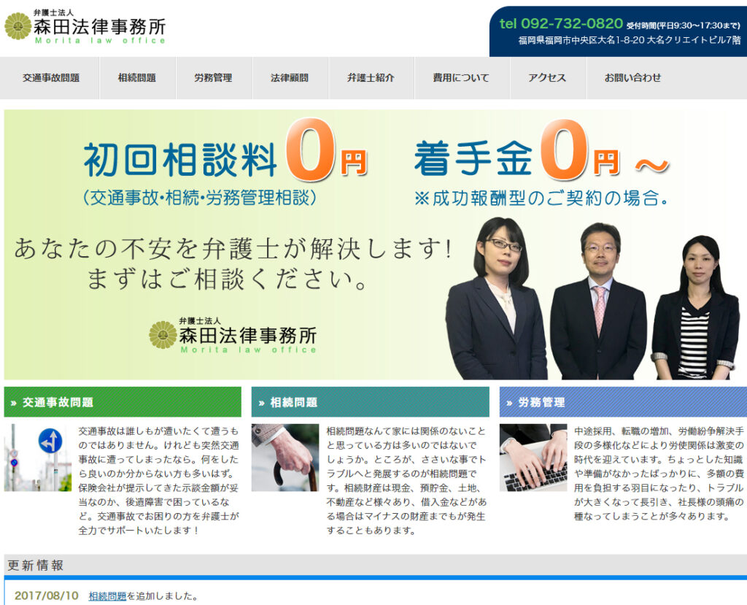The image size is (747, 605).
Task: Click the traffic sign thumbnail image
Action: coord(37,458)
